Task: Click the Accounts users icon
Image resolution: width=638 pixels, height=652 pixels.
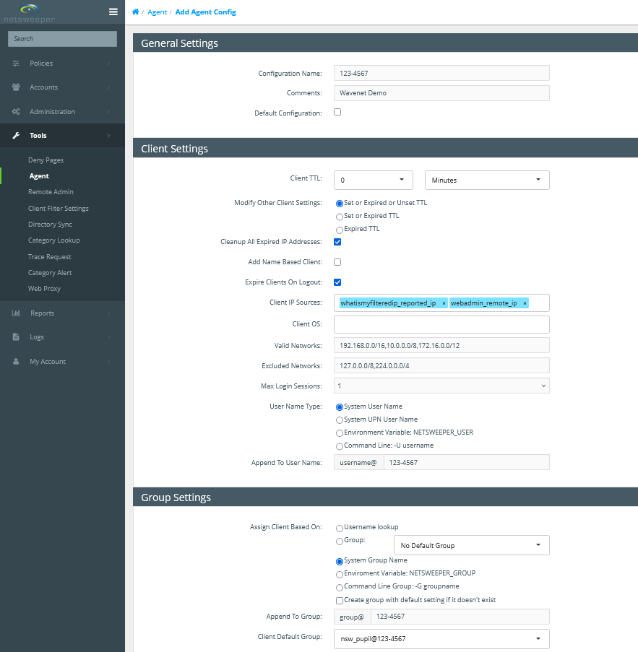Action: [x=16, y=87]
